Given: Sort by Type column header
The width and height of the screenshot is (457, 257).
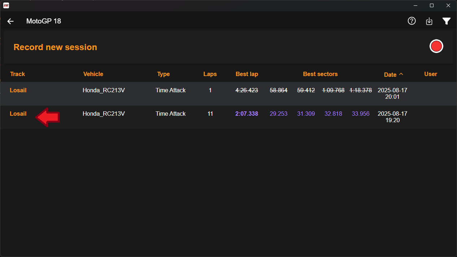Looking at the screenshot, I should click(164, 74).
